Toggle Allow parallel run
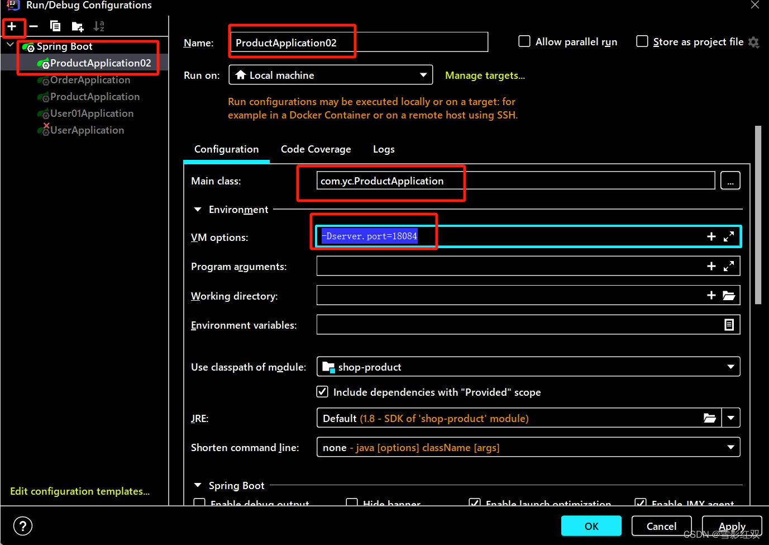The width and height of the screenshot is (769, 545). click(x=524, y=41)
